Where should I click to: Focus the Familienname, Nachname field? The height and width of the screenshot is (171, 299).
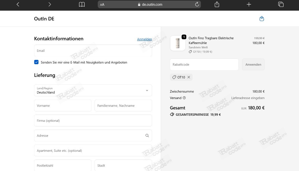click(x=123, y=106)
